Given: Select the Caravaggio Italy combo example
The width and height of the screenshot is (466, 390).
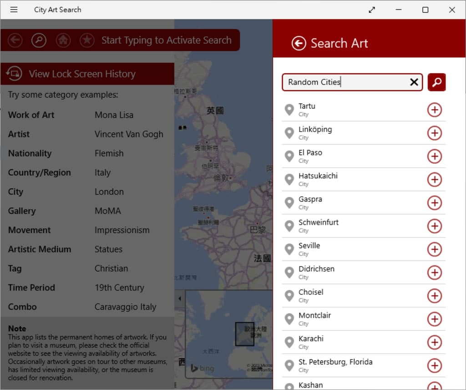Looking at the screenshot, I should tap(125, 307).
